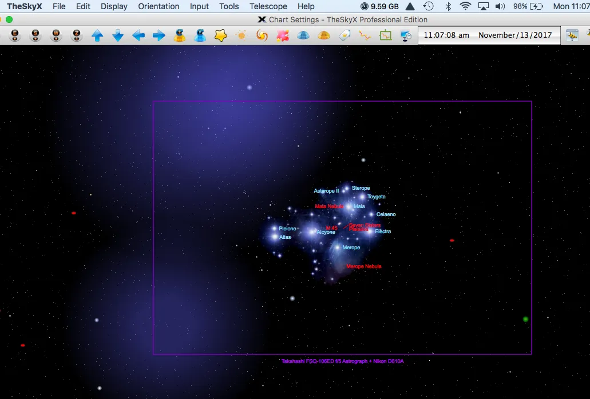Click the orange observer zoom icon

[x=180, y=35]
